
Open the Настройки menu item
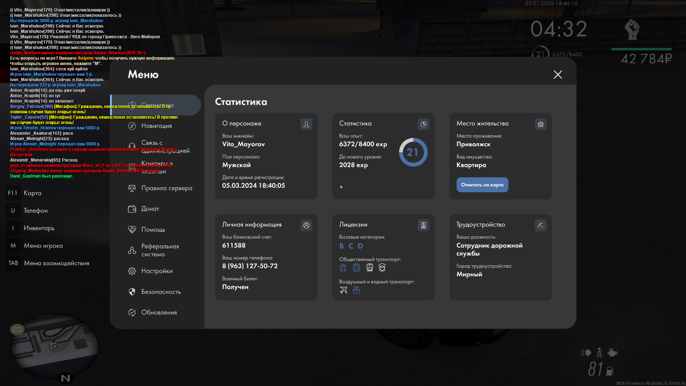click(157, 271)
